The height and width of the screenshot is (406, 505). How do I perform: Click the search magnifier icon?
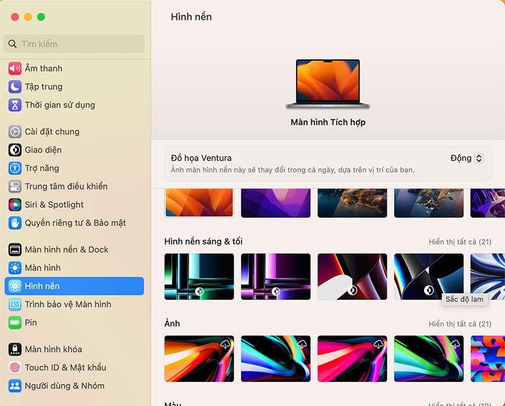coord(12,44)
